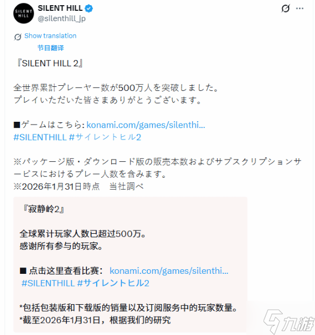Click the 『寂静岭2』 translated title
This screenshot has width=315, height=335.
(x=44, y=209)
